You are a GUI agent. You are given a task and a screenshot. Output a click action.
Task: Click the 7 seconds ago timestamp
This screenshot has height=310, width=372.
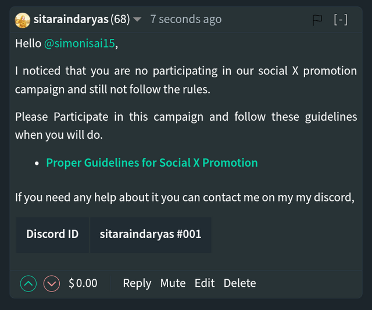(x=186, y=19)
